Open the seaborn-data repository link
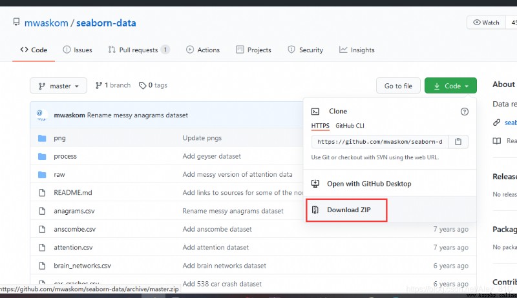517x298 pixels. (x=106, y=23)
